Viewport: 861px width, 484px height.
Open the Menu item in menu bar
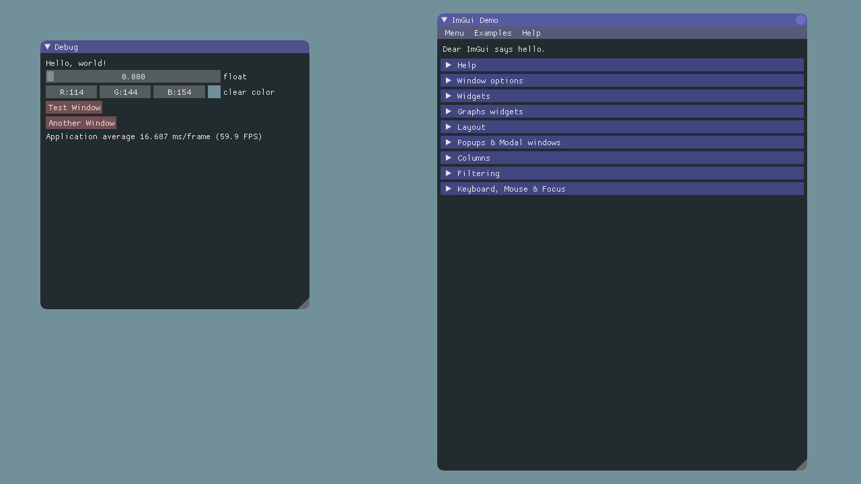click(x=454, y=33)
